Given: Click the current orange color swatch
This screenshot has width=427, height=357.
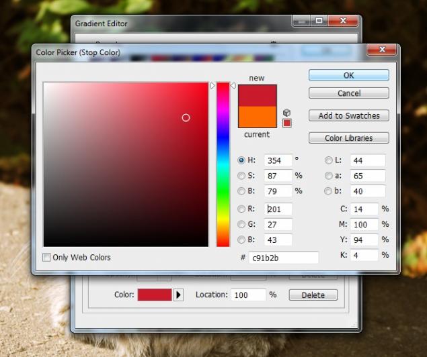Looking at the screenshot, I should (257, 117).
